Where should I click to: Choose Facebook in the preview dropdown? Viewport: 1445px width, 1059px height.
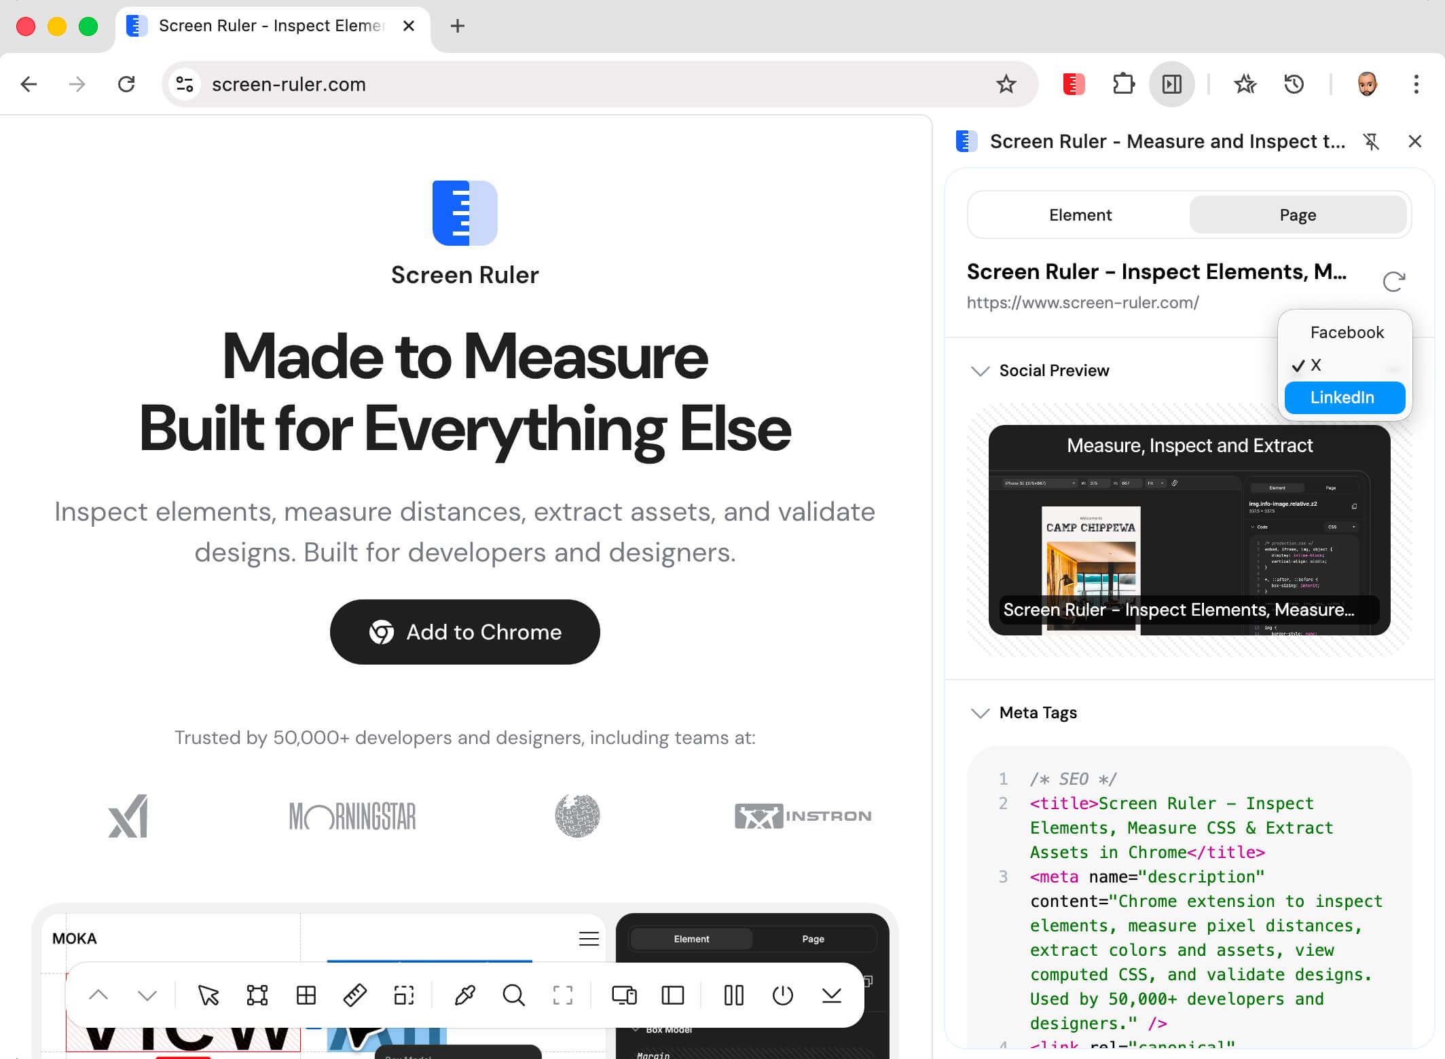pyautogui.click(x=1345, y=332)
